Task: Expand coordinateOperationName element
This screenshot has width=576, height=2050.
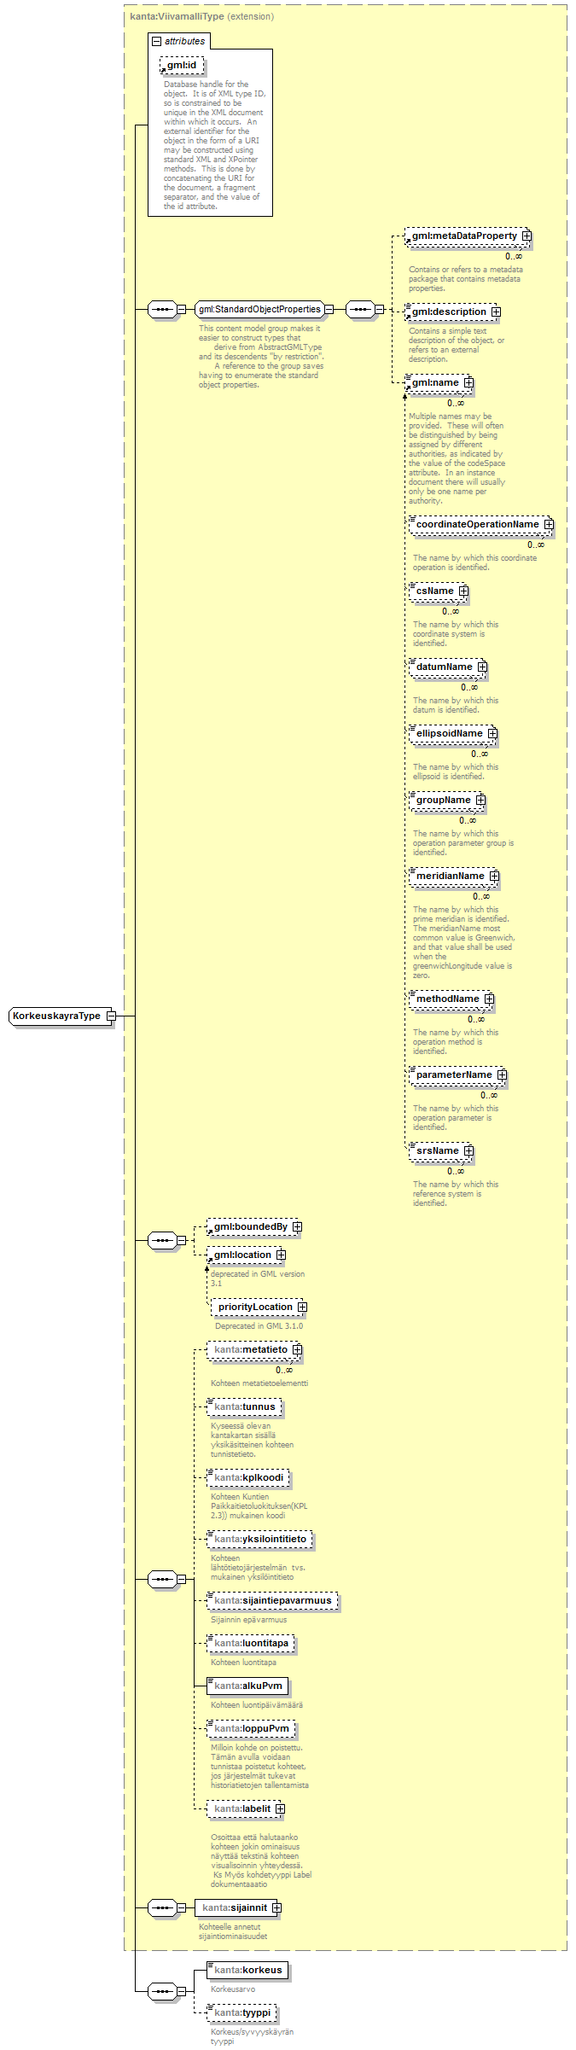Action: pos(549,524)
